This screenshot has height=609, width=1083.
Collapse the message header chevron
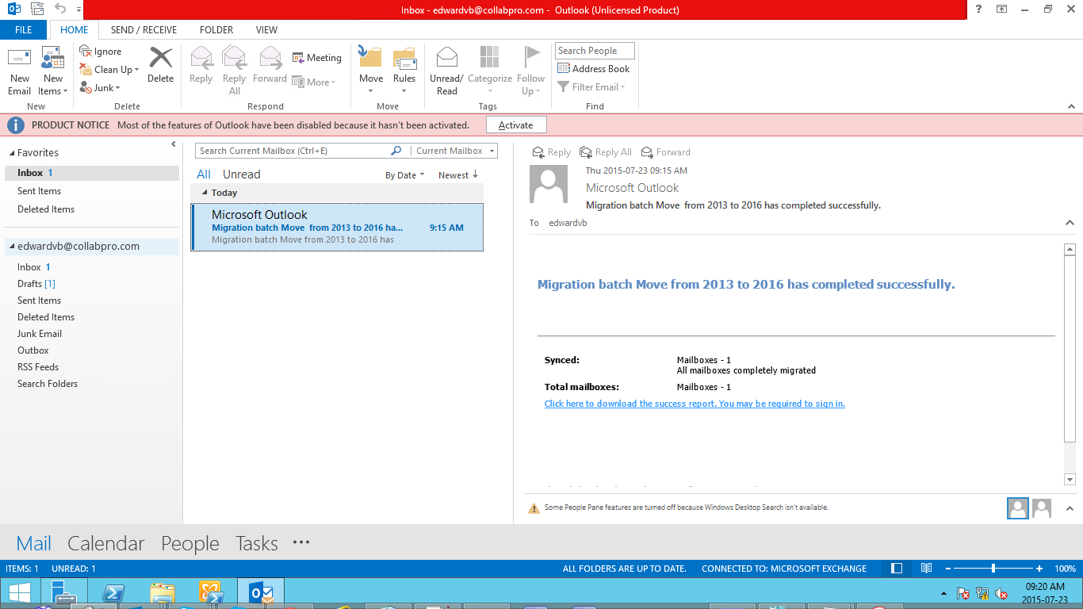(x=1070, y=224)
